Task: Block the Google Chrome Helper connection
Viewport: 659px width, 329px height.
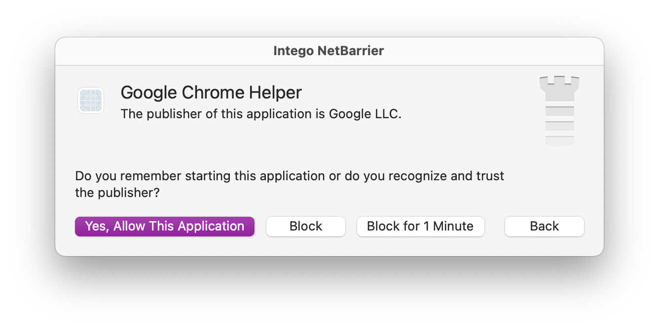Action: [x=306, y=227]
